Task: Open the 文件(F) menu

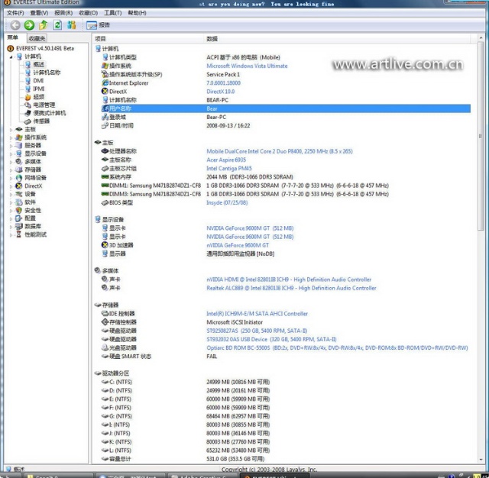Action: [15, 13]
